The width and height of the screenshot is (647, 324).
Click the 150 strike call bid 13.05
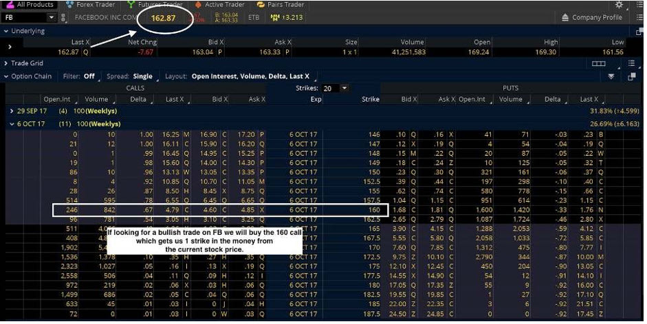[x=208, y=172]
